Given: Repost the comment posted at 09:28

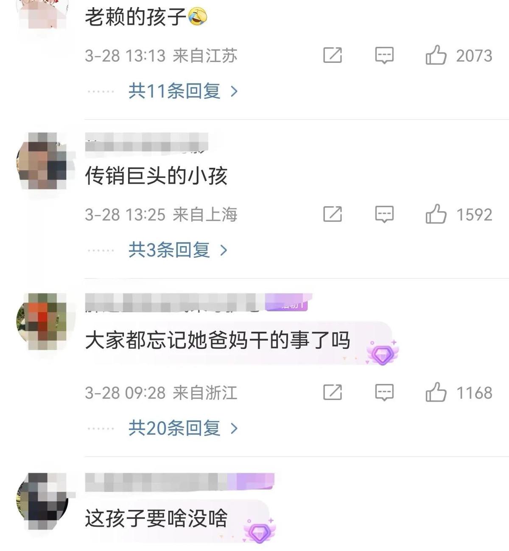Looking at the screenshot, I should (333, 392).
